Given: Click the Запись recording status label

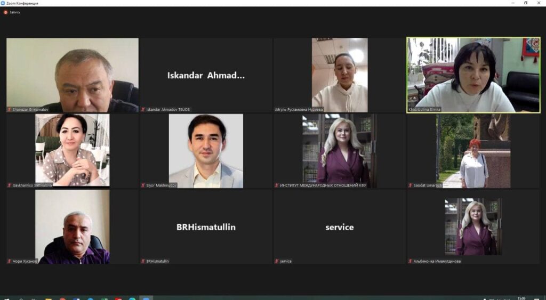Looking at the screenshot, I should 14,12.
